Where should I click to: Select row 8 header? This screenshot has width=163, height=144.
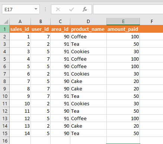(5, 81)
